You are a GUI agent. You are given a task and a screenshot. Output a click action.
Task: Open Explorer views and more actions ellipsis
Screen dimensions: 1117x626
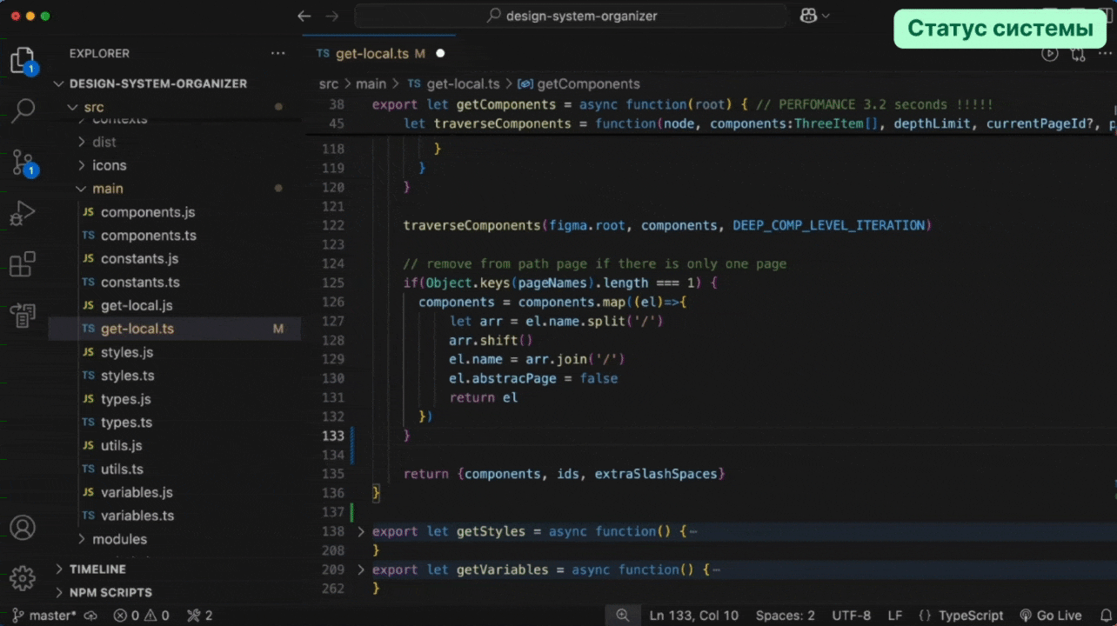coord(278,53)
